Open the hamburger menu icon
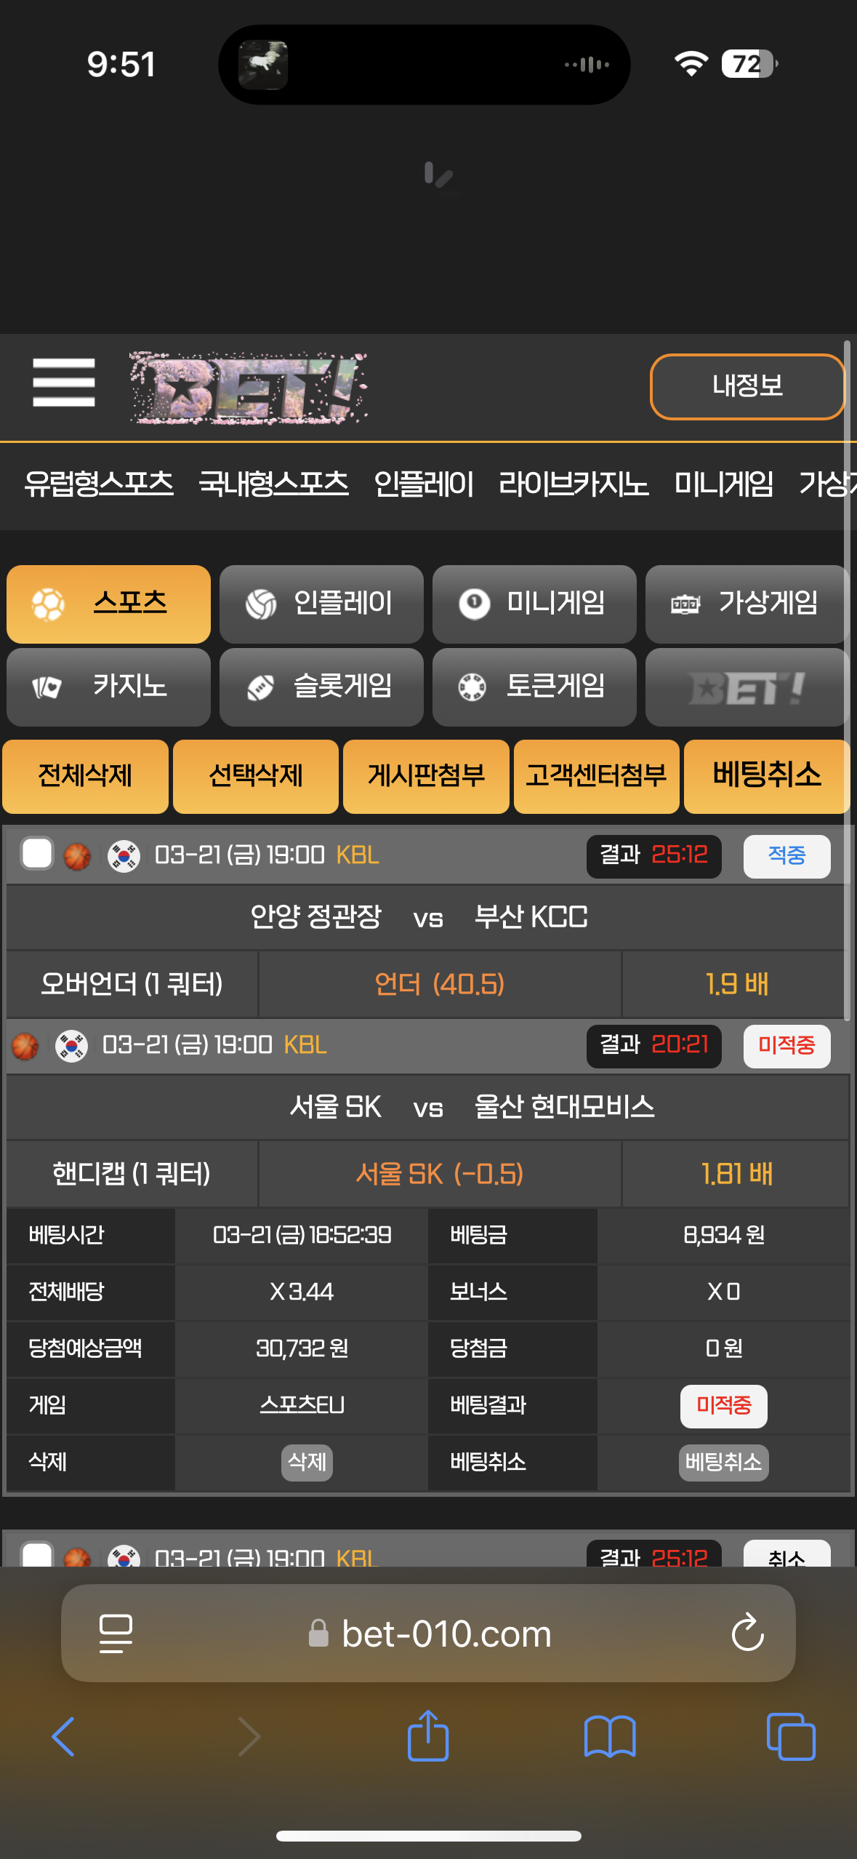Image resolution: width=857 pixels, height=1859 pixels. (64, 383)
